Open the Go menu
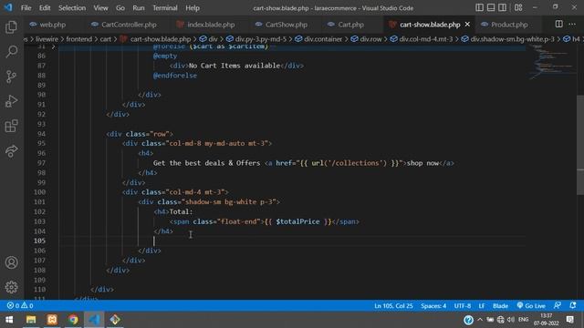 pyautogui.click(x=120, y=8)
